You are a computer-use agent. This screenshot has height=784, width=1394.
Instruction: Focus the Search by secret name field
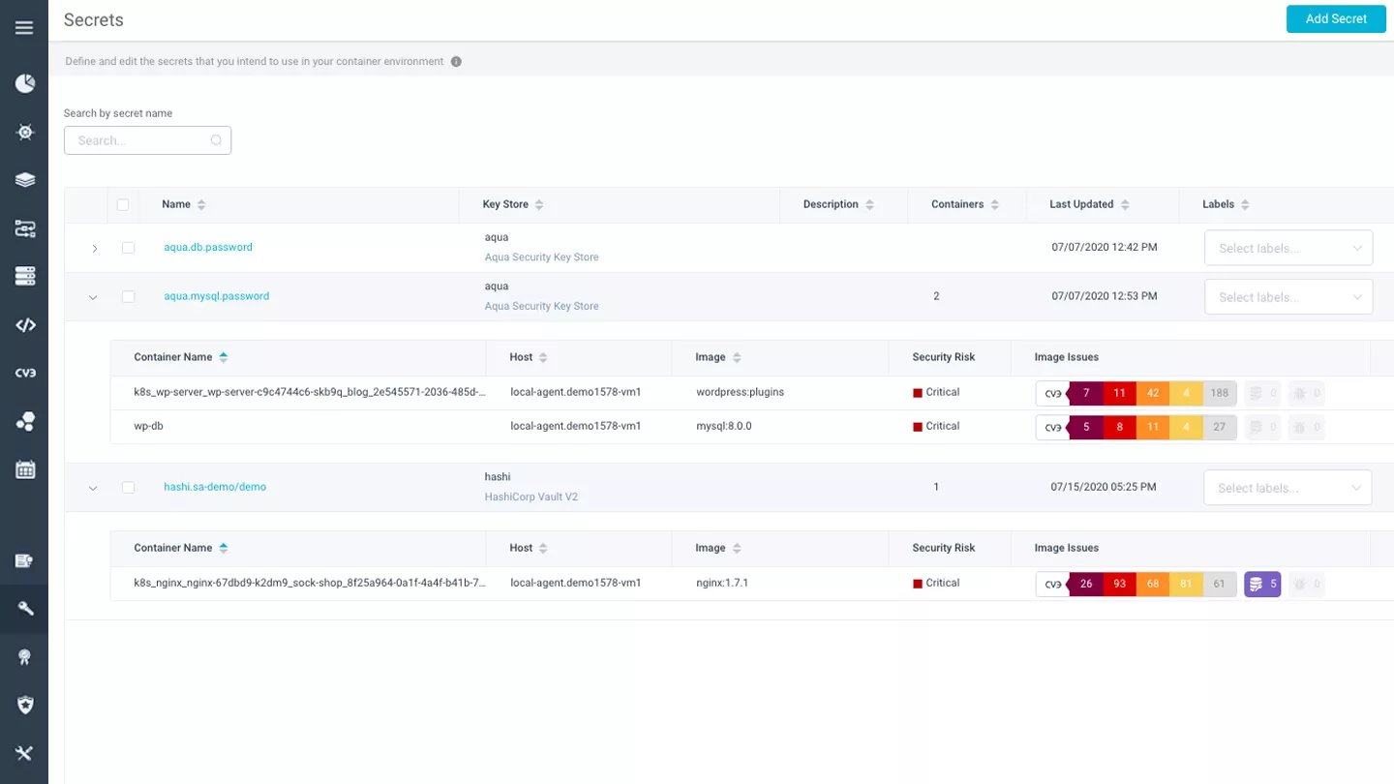[147, 140]
